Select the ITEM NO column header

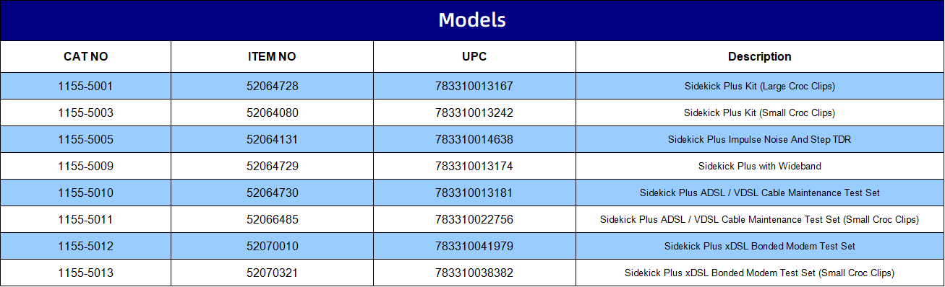(x=273, y=56)
